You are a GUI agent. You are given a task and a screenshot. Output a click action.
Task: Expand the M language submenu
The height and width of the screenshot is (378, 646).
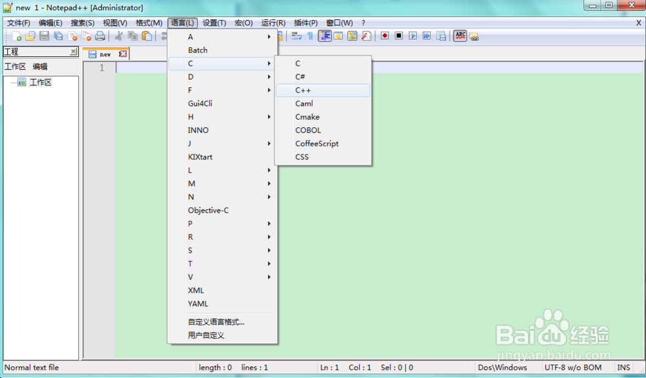coord(222,184)
